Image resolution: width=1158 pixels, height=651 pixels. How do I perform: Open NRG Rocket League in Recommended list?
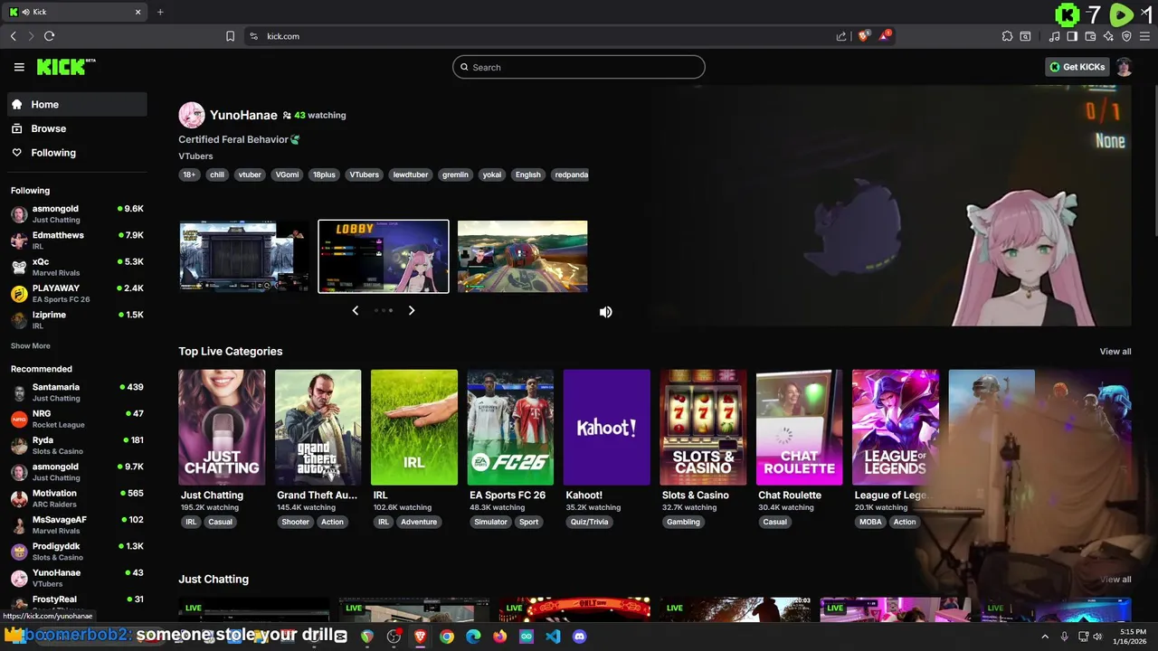pyautogui.click(x=77, y=419)
